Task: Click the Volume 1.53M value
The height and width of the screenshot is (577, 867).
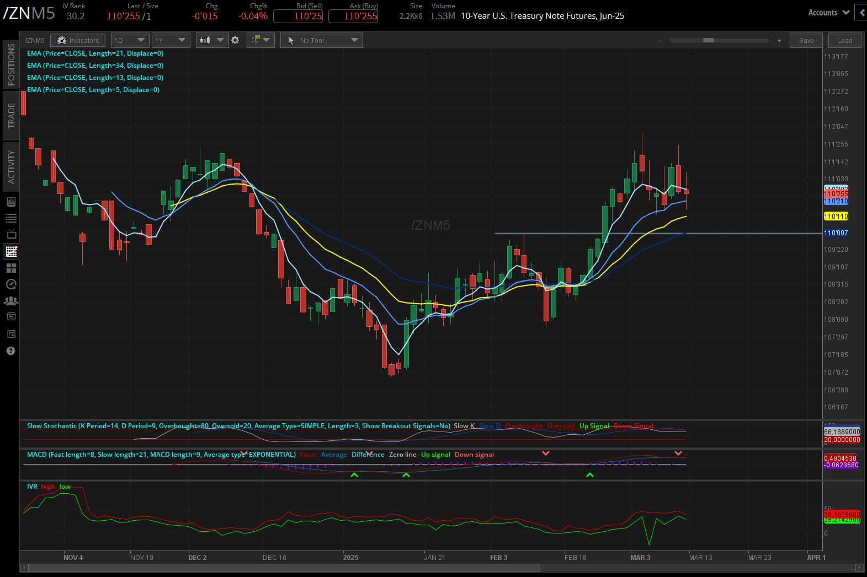Action: coord(443,16)
